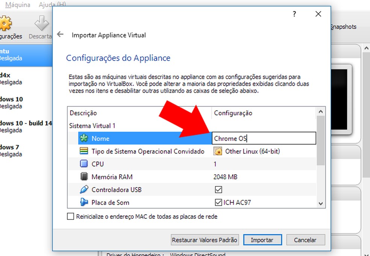
Task: Click the Importar button
Action: tap(262, 240)
